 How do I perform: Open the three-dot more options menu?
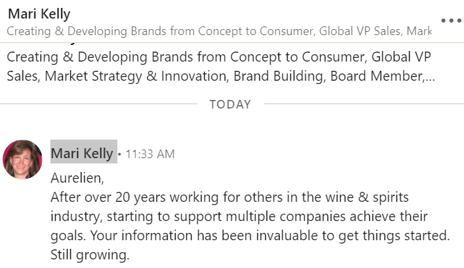pyautogui.click(x=450, y=20)
